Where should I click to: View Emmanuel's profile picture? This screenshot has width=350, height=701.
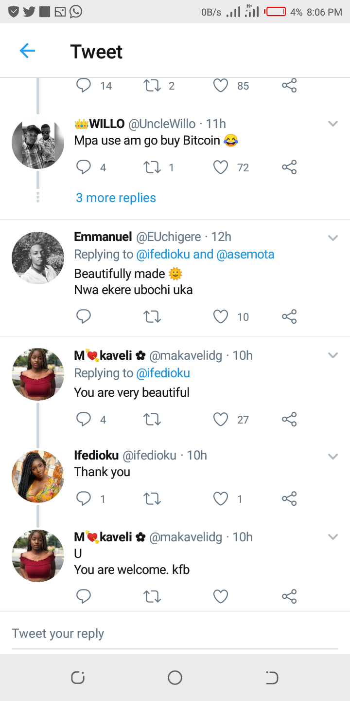tap(38, 258)
